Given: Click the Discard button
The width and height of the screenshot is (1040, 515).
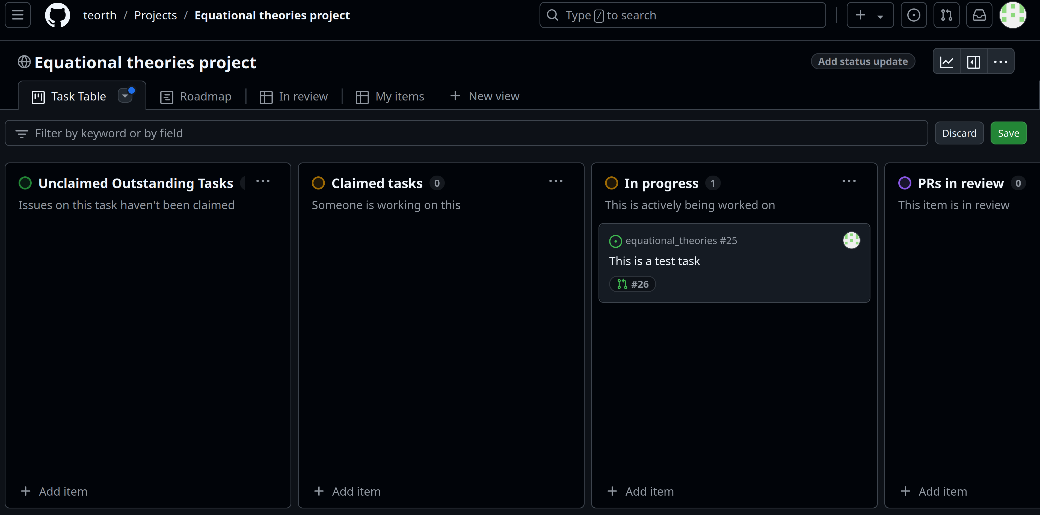Looking at the screenshot, I should 959,133.
